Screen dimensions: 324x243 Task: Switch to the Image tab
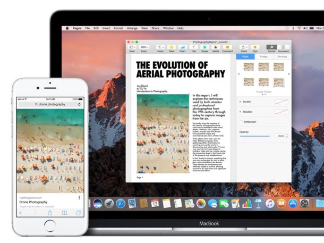point(263,56)
